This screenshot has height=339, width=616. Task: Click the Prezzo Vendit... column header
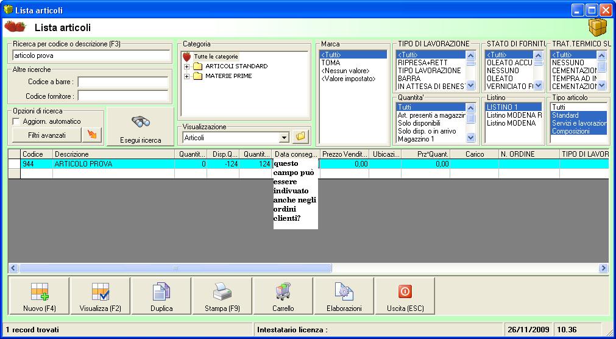(x=344, y=155)
